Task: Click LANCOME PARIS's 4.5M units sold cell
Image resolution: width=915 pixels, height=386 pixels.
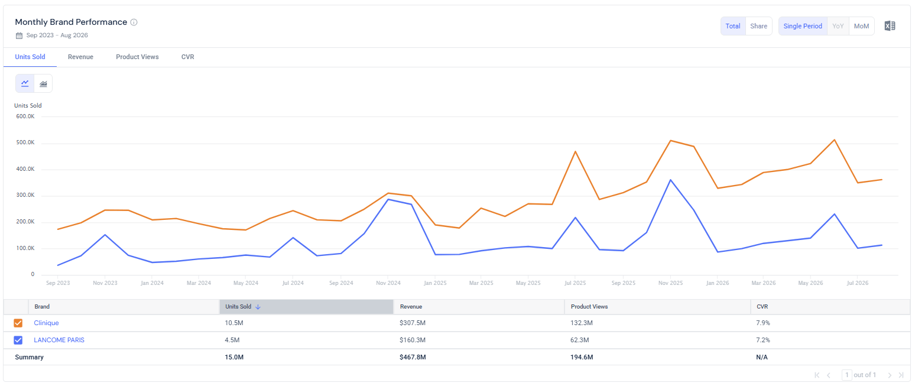Action: tap(232, 340)
